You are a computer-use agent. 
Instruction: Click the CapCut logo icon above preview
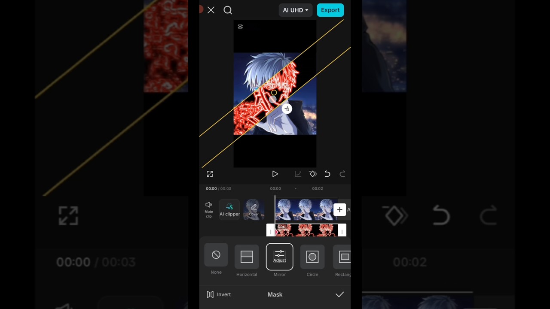pyautogui.click(x=241, y=27)
